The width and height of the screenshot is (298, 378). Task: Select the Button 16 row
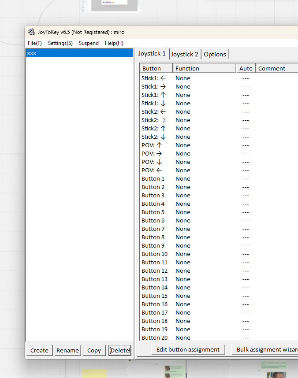point(219,304)
